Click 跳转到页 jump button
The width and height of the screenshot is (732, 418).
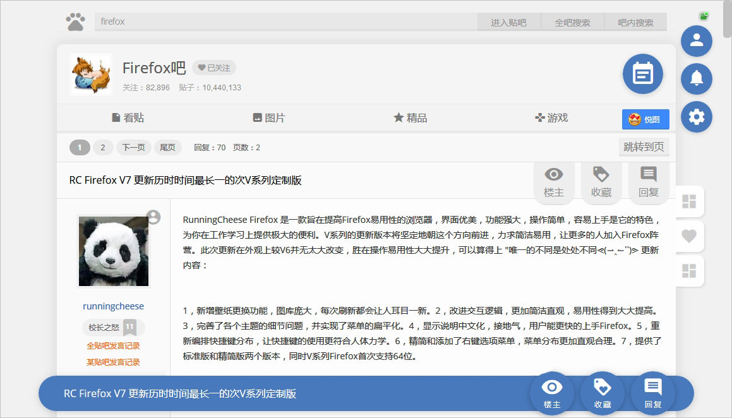(x=644, y=147)
